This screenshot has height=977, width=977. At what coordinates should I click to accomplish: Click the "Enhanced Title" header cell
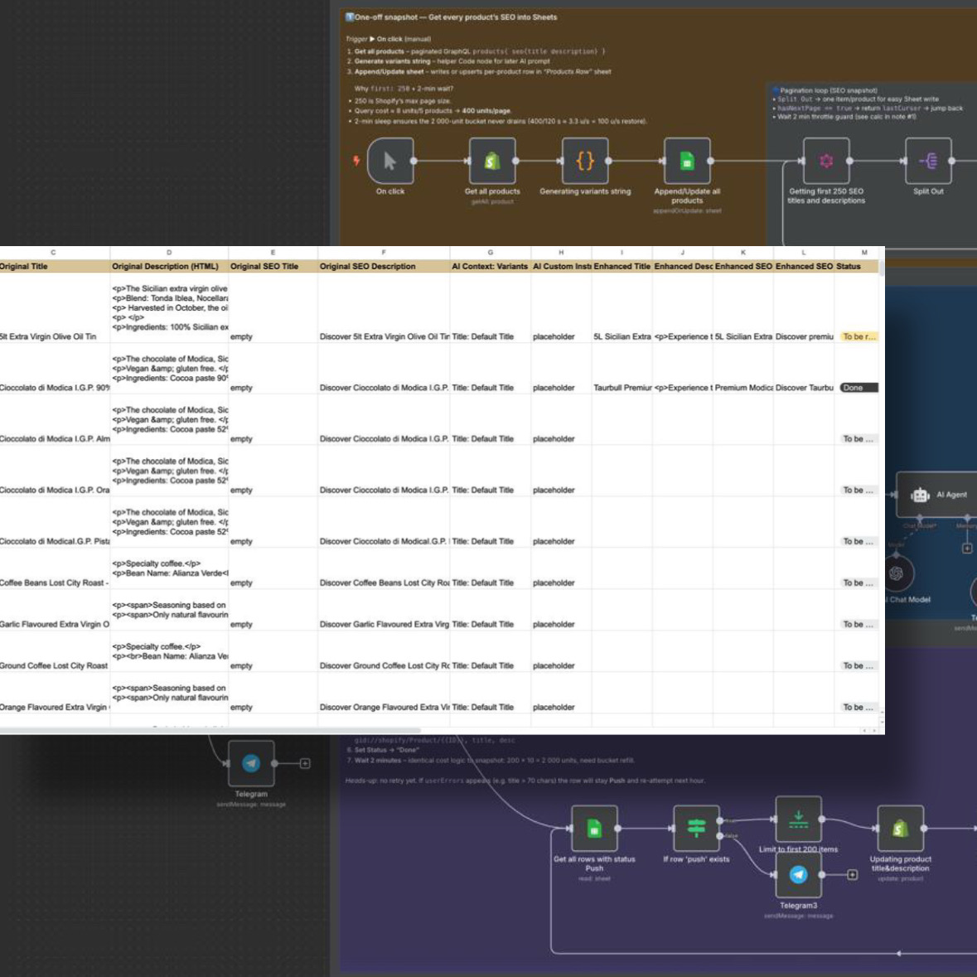pyautogui.click(x=622, y=266)
